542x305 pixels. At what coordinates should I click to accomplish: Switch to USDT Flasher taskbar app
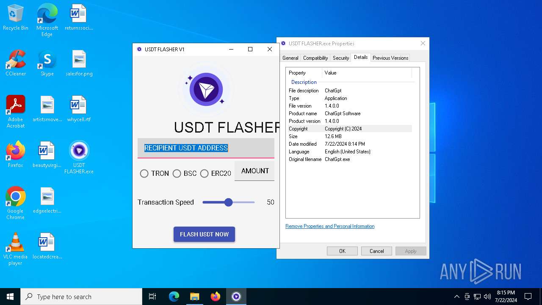pyautogui.click(x=236, y=297)
